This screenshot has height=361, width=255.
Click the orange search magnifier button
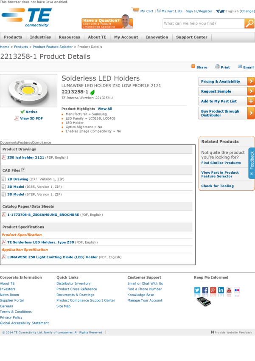tap(249, 23)
